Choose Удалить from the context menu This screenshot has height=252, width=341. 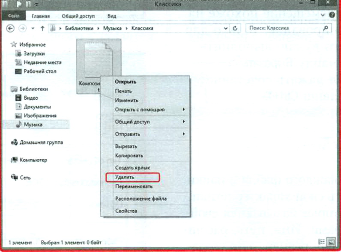[x=125, y=177]
